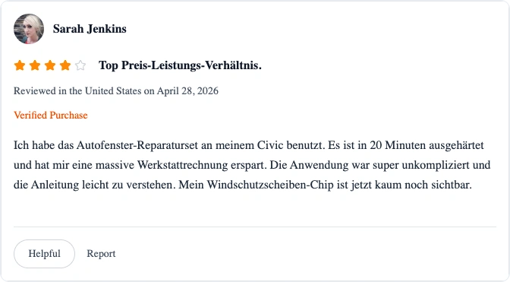Click the second orange rating star
This screenshot has width=510, height=282.
(35, 65)
